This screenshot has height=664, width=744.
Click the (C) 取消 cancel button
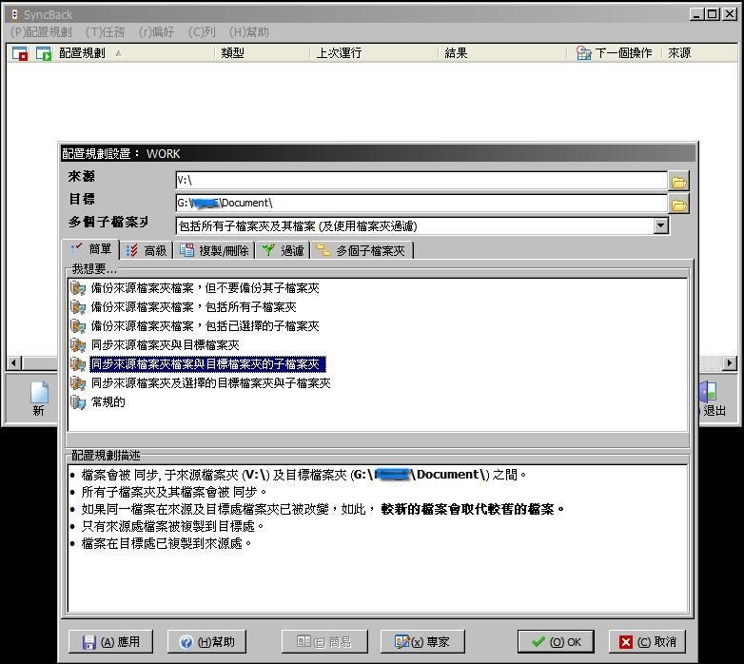pos(647,642)
